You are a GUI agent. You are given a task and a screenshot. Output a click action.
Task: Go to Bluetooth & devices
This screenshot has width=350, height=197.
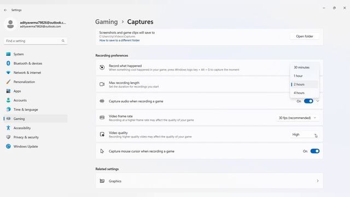tap(36, 63)
